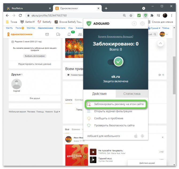The height and width of the screenshot is (169, 179).
Task: Click the zoom magnifier icon in address bar
Action: [124, 15]
